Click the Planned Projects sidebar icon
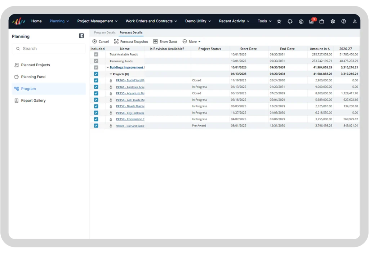 pos(17,65)
